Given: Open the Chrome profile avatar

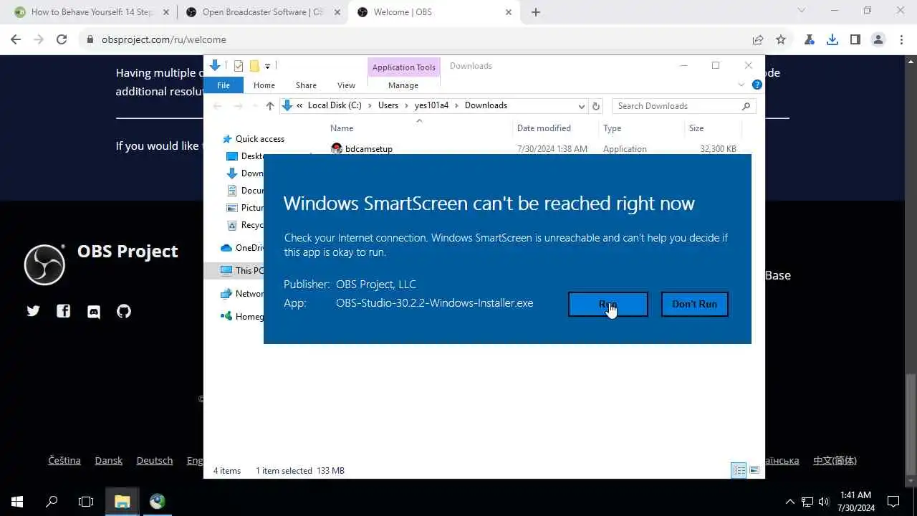Looking at the screenshot, I should click(x=878, y=40).
